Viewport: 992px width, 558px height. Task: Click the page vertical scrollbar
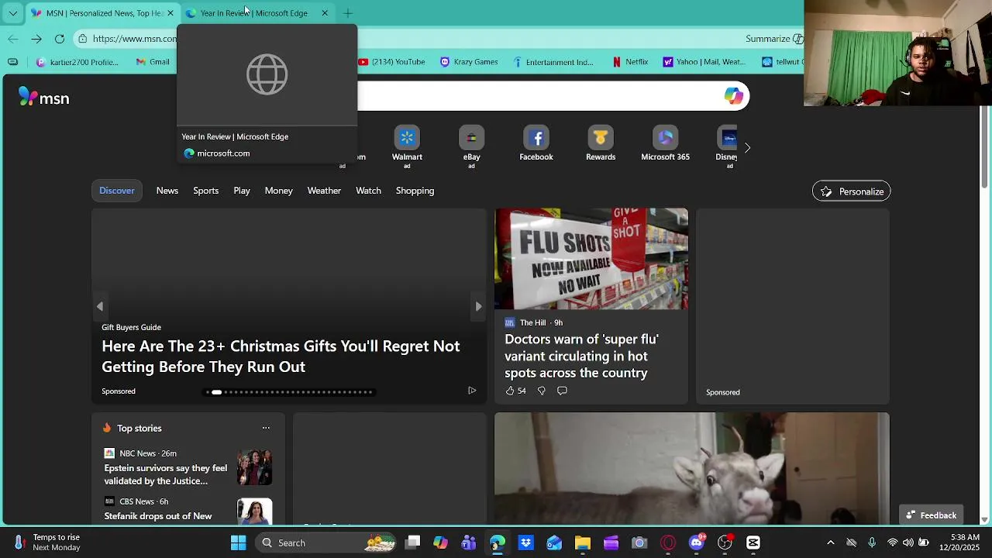pos(984,147)
